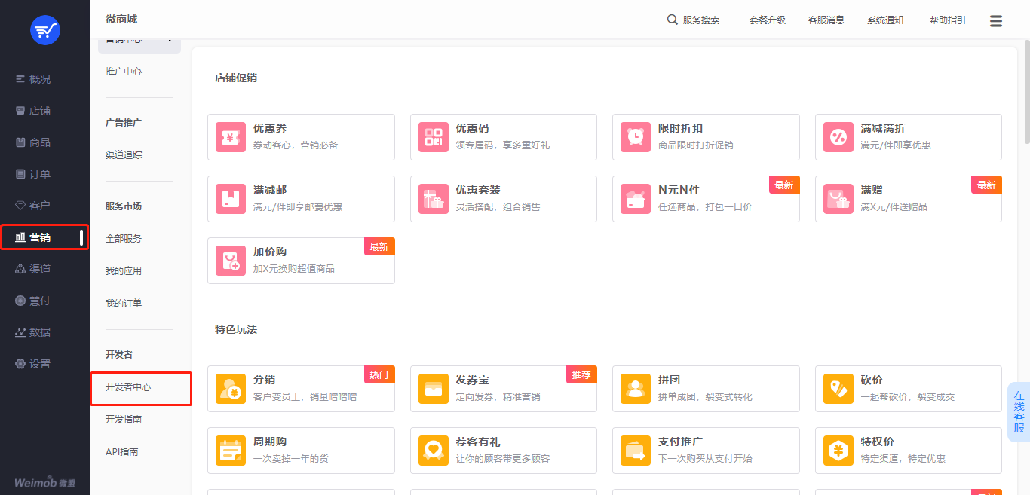Click the 满减满折 percent icon
This screenshot has height=495, width=1030.
click(x=838, y=137)
